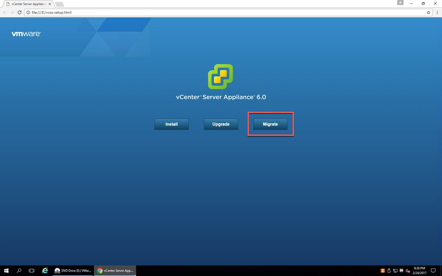Open taskbar search
Image resolution: width=442 pixels, height=276 pixels.
tap(19, 270)
